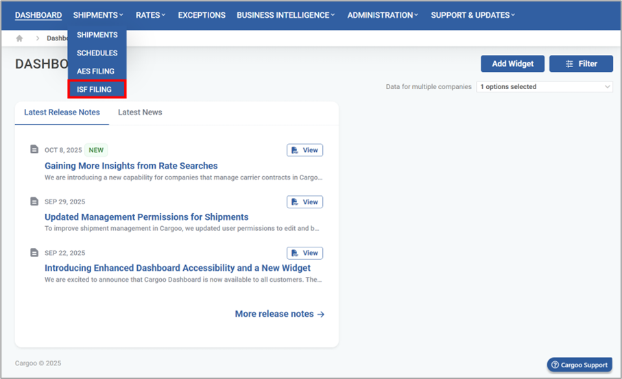Switch to the Latest News tab
The height and width of the screenshot is (379, 622).
pyautogui.click(x=140, y=112)
